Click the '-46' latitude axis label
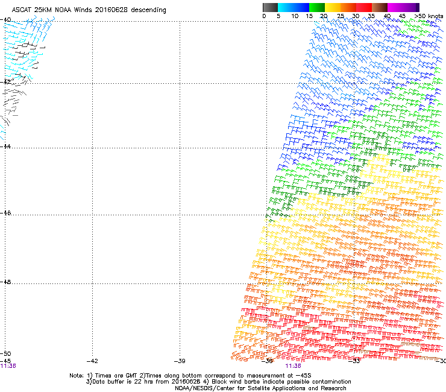This screenshot has width=446, height=392. coord(5,213)
